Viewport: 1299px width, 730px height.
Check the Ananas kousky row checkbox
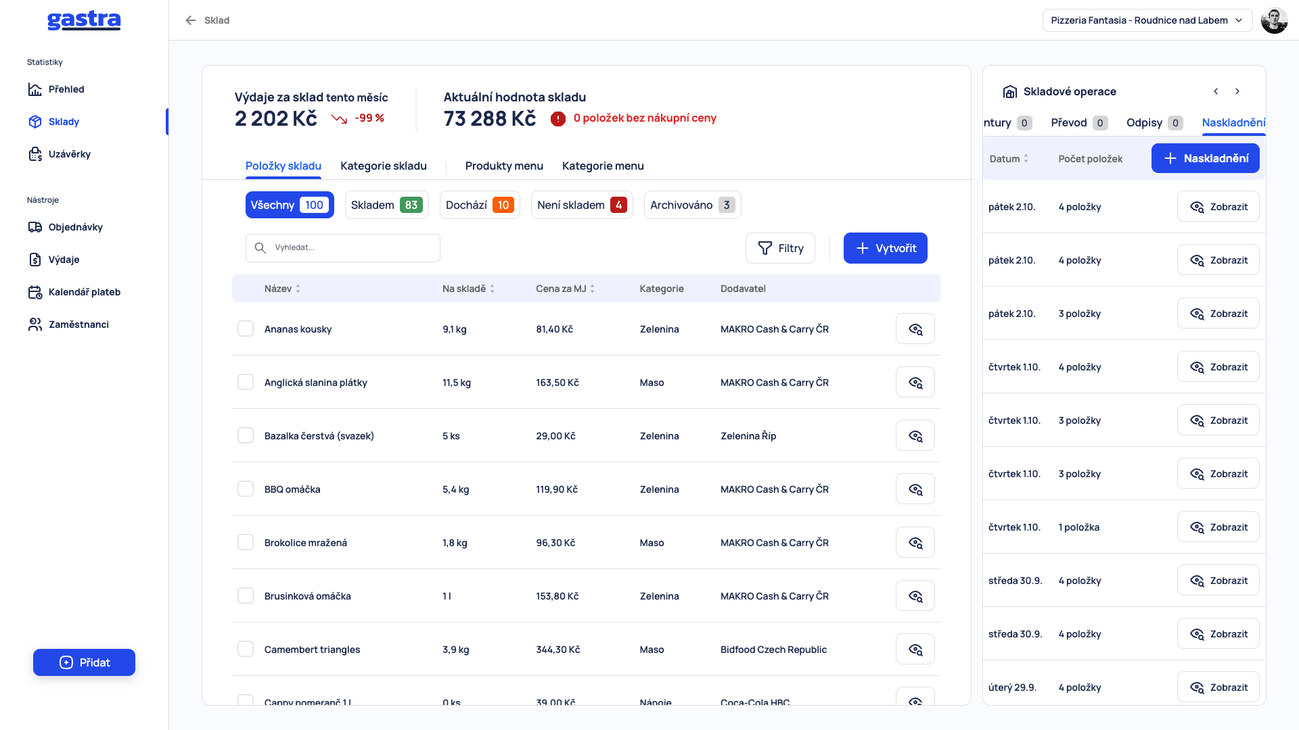(246, 328)
